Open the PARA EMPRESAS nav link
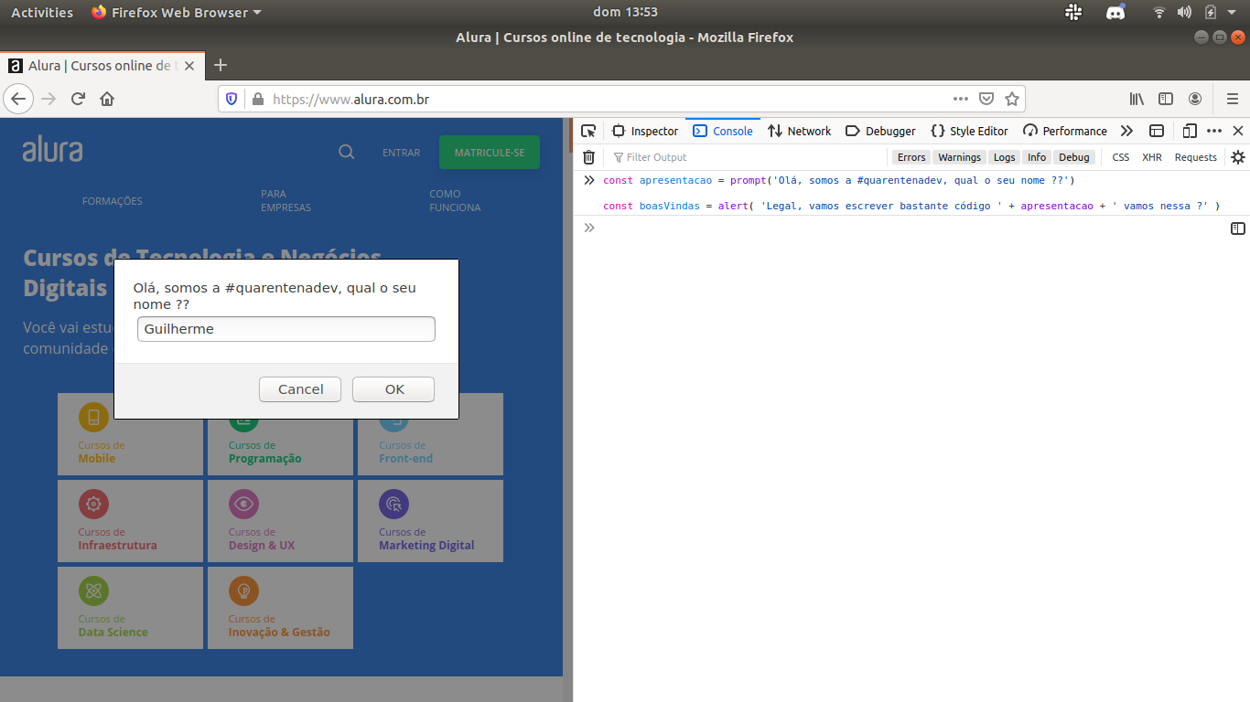Image resolution: width=1250 pixels, height=702 pixels. (286, 201)
